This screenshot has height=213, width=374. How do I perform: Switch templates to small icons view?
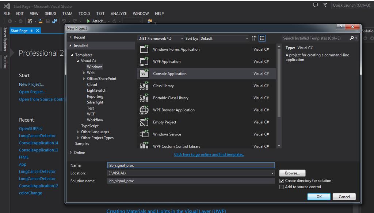tap(254, 38)
